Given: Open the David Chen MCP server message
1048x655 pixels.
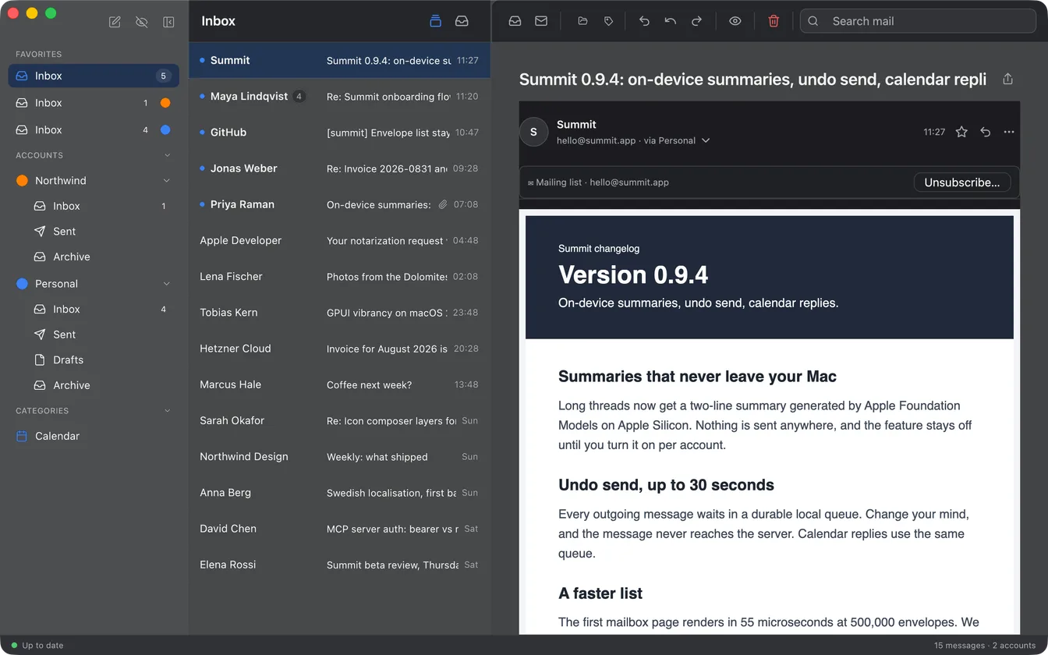Looking at the screenshot, I should [339, 528].
